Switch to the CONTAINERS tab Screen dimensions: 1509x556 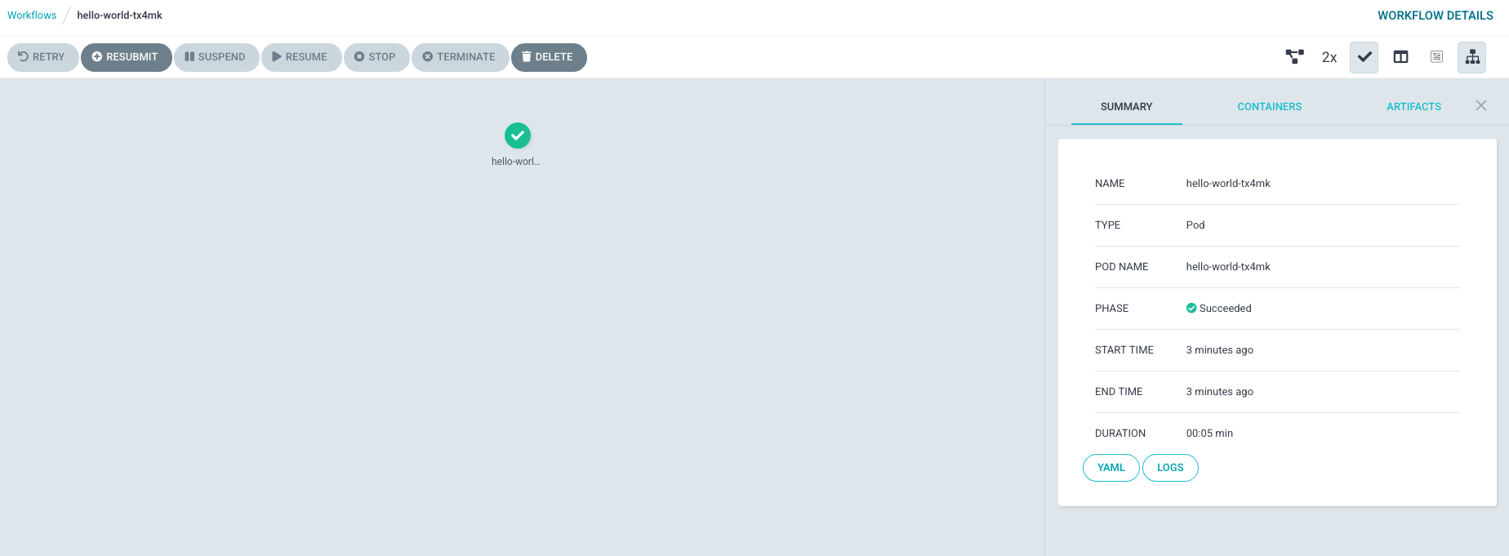coord(1269,107)
